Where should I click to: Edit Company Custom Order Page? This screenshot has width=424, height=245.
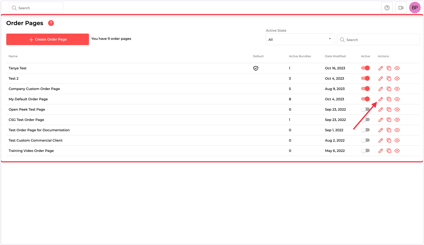[x=381, y=89]
